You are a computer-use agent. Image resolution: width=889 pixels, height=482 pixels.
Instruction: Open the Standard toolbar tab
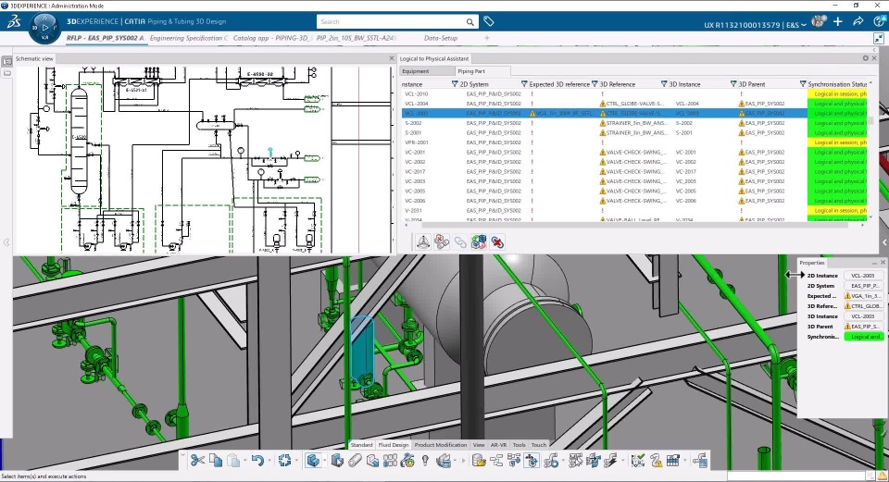coord(361,445)
